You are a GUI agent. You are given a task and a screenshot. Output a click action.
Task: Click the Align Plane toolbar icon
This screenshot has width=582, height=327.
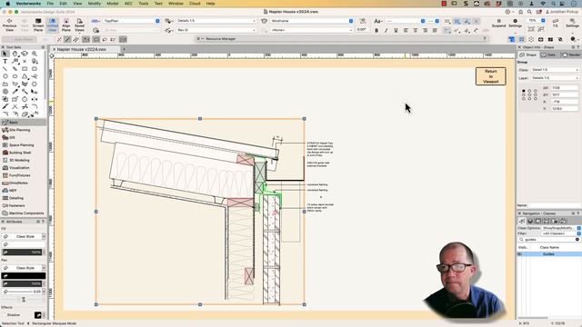[x=66, y=25]
